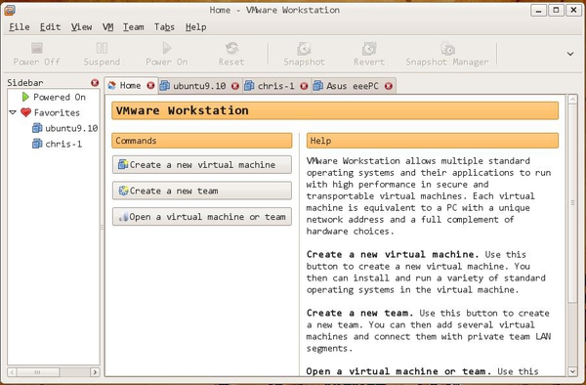Close the Home tab

point(150,86)
